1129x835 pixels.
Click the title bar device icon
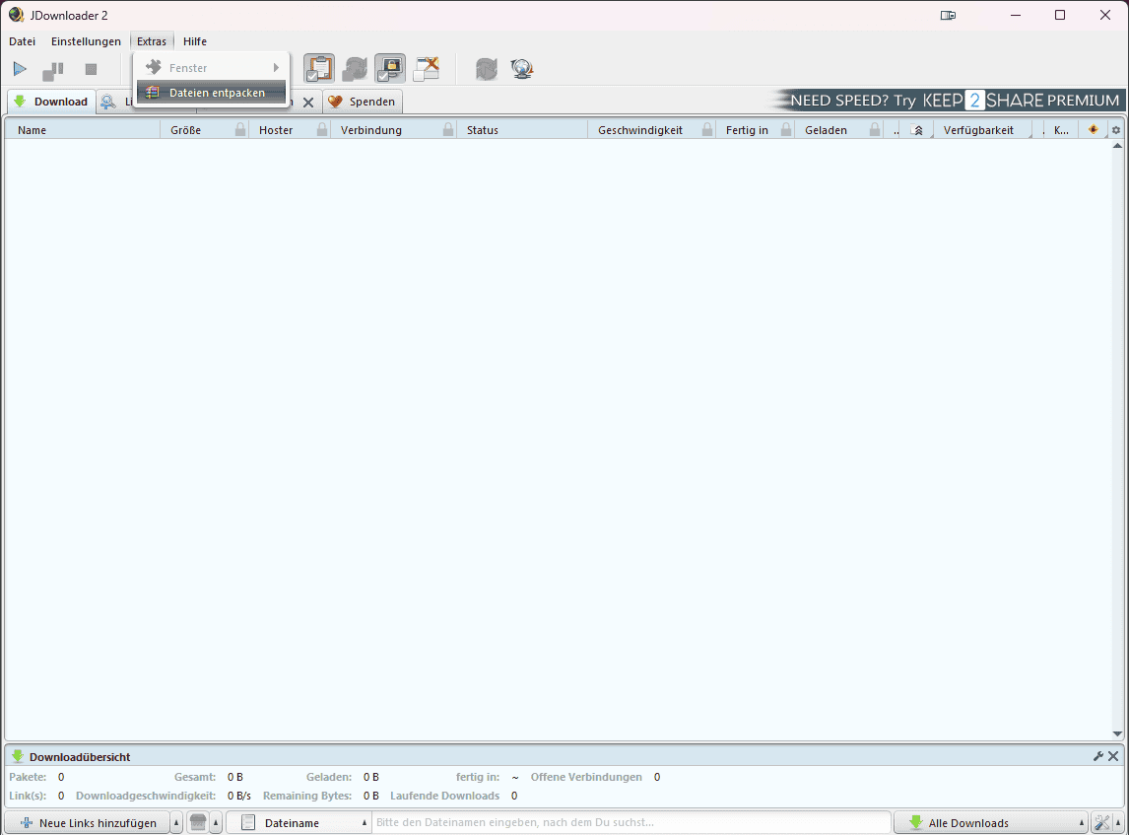point(949,15)
